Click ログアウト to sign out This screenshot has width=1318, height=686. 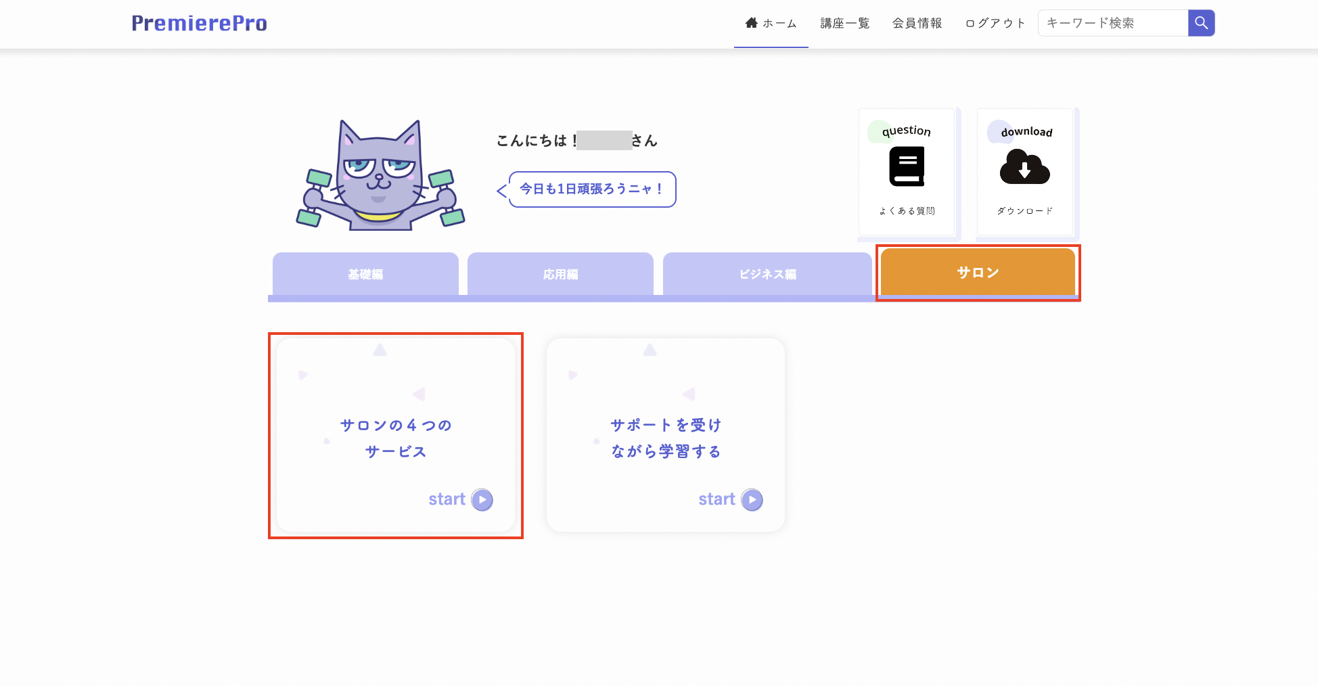pyautogui.click(x=995, y=23)
